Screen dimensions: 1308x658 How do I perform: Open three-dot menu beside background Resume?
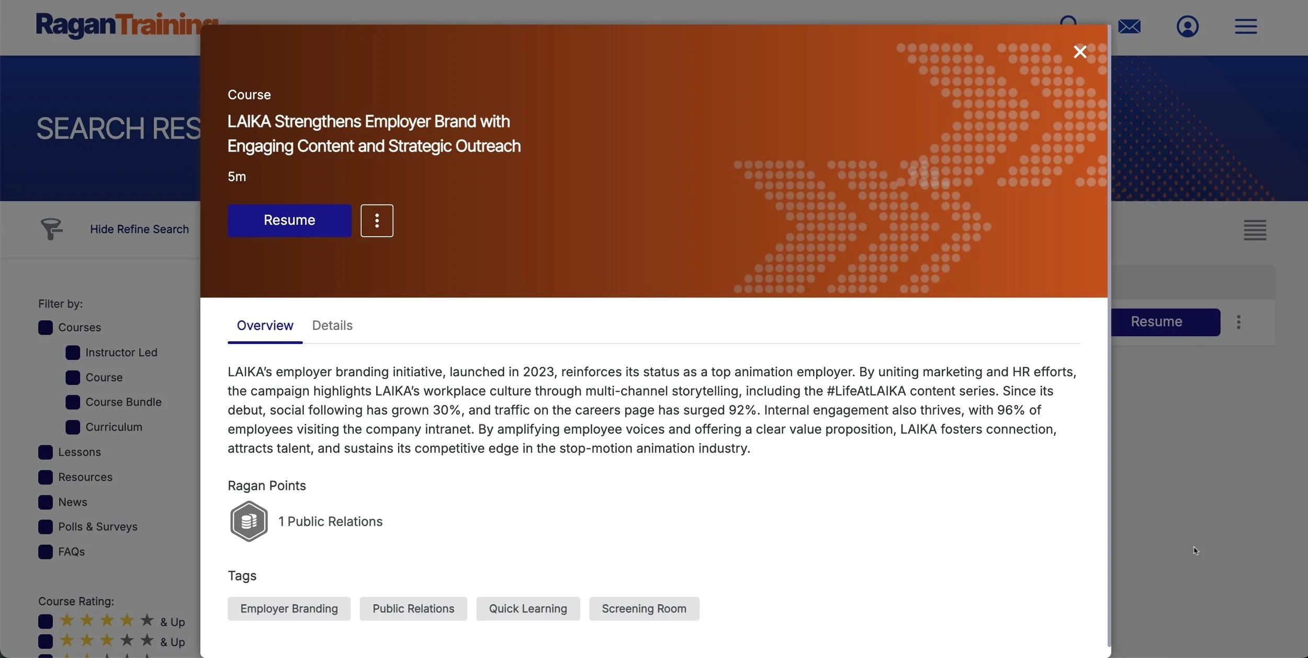click(x=1238, y=322)
